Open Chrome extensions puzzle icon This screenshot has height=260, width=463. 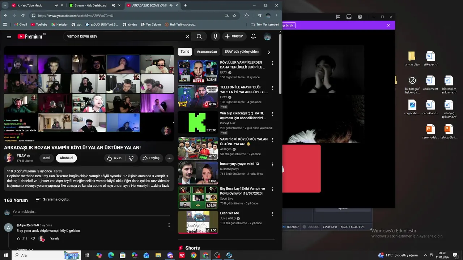(247, 16)
